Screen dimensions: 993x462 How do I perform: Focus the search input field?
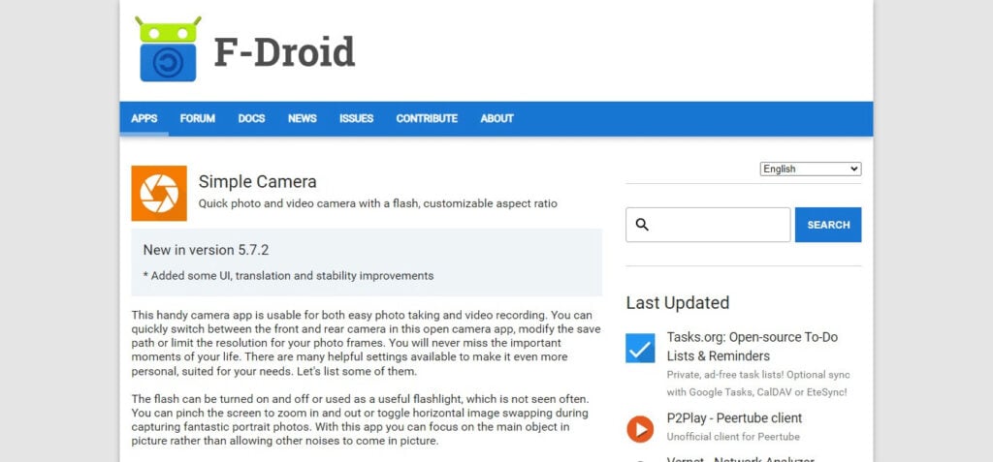(708, 225)
